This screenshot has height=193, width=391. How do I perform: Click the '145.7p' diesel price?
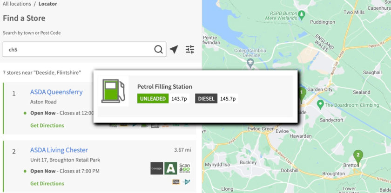(228, 99)
